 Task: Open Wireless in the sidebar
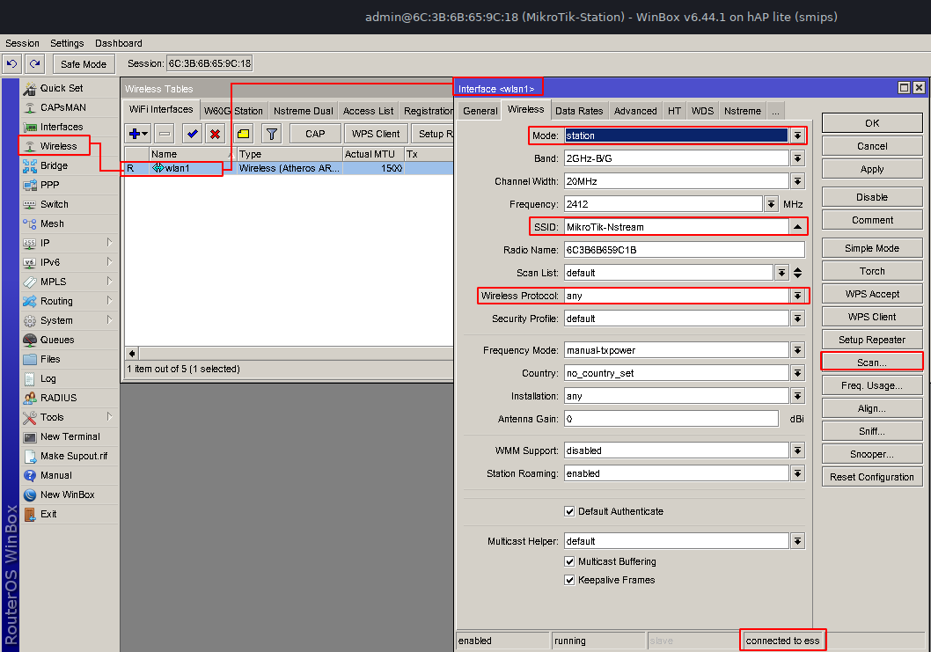point(58,146)
